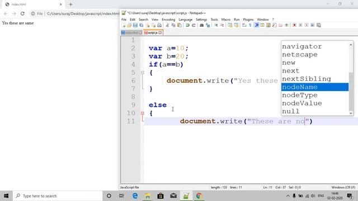Image resolution: width=358 pixels, height=201 pixels.
Task: Start macro recording with the red dot icon
Action: pos(294,25)
